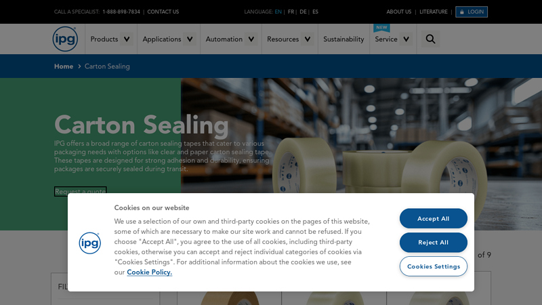Screen dimensions: 542x305
Task: Expand the Resources menu chevron
Action: coord(308,39)
